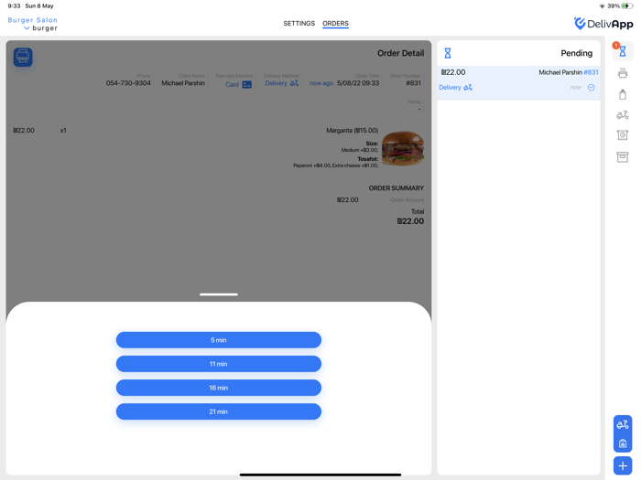
Task: Expand the Burger Salon branch dropdown
Action: point(27,28)
